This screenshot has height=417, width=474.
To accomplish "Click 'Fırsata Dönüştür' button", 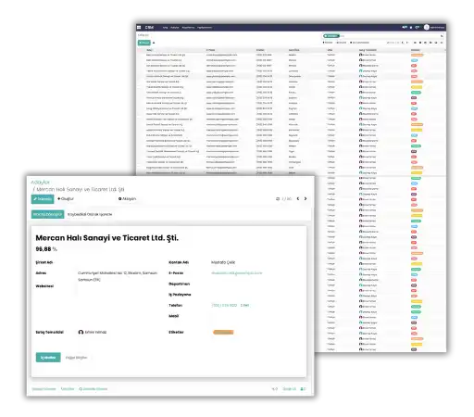I will (x=47, y=214).
